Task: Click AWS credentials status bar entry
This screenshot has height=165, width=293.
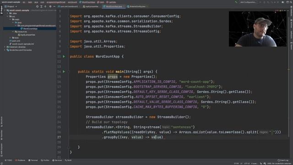Action: click(279, 164)
